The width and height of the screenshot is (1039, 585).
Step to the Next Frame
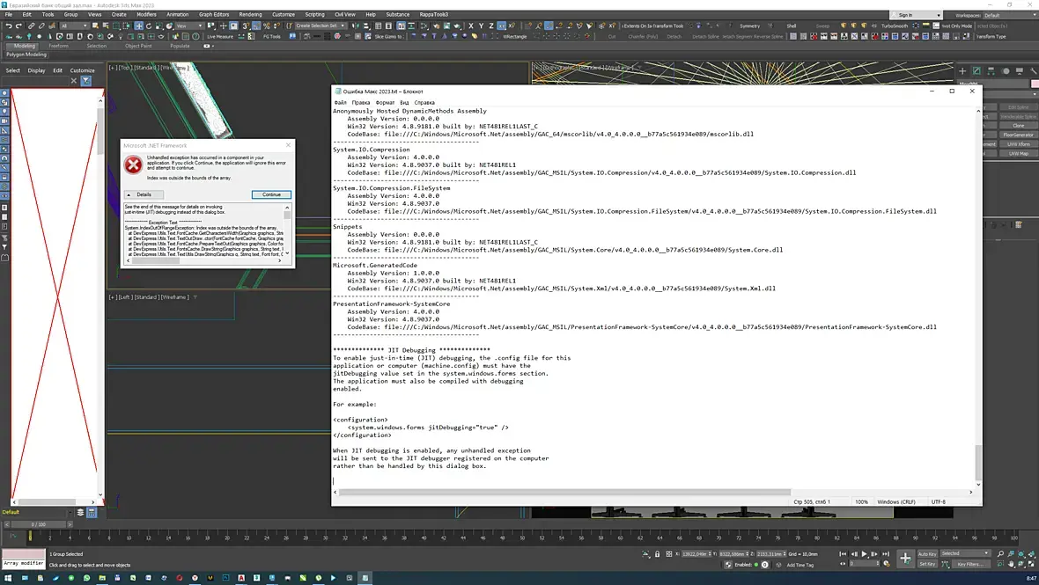pos(874,554)
